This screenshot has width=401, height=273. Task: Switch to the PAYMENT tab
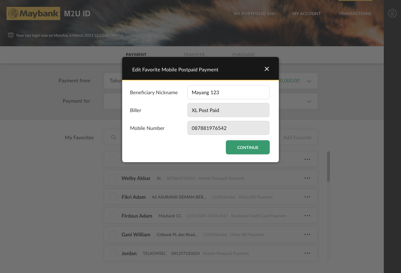[136, 54]
